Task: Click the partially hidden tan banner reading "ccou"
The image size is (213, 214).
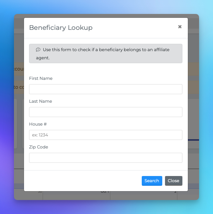Action: coord(19,69)
